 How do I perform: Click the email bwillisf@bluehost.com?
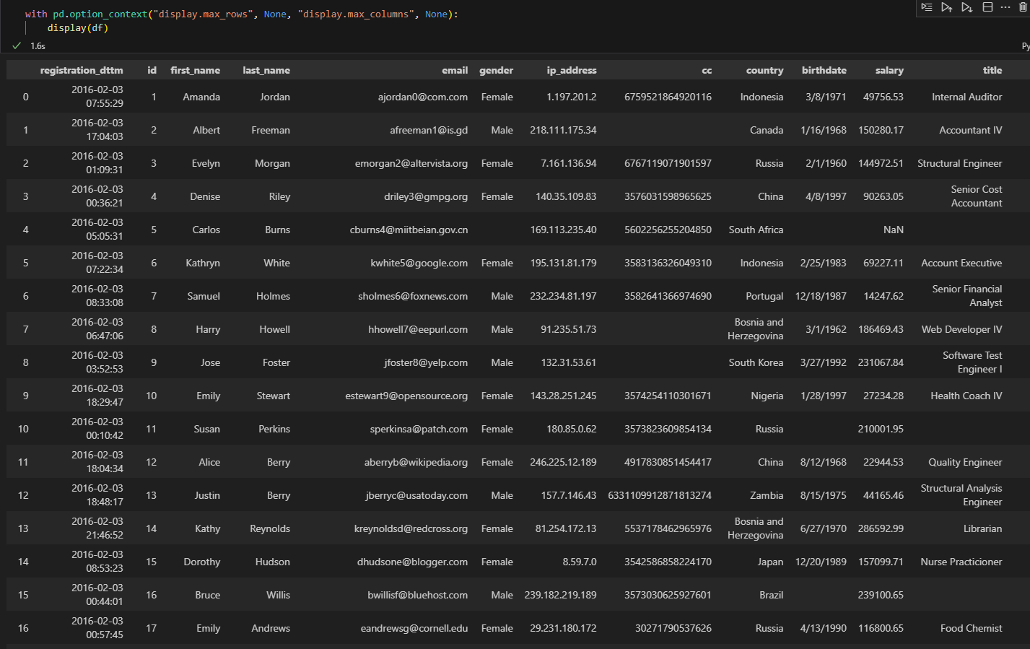pos(418,595)
